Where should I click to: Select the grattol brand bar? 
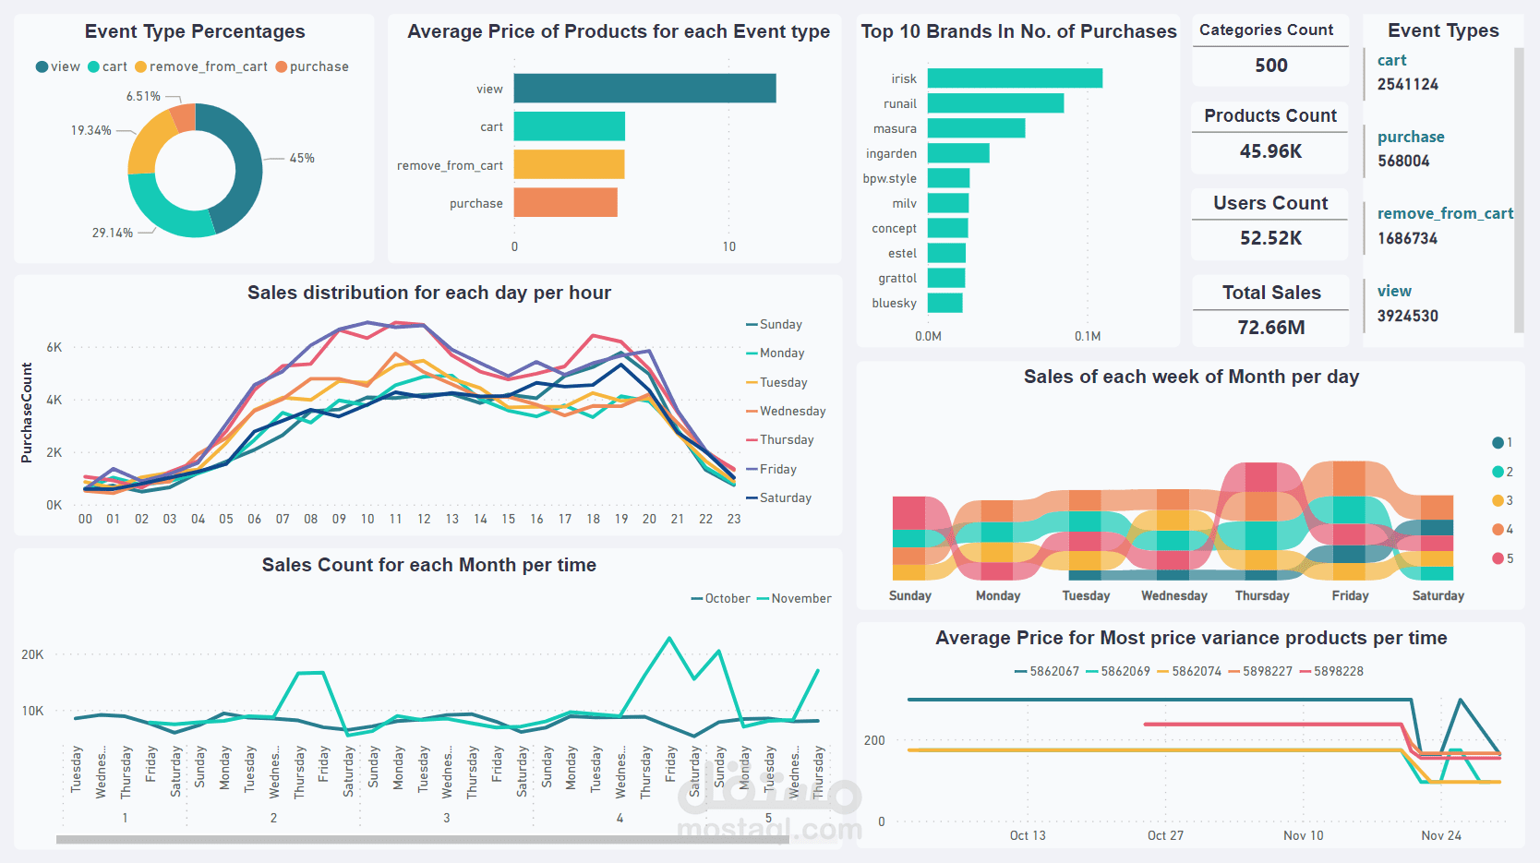[x=946, y=278]
